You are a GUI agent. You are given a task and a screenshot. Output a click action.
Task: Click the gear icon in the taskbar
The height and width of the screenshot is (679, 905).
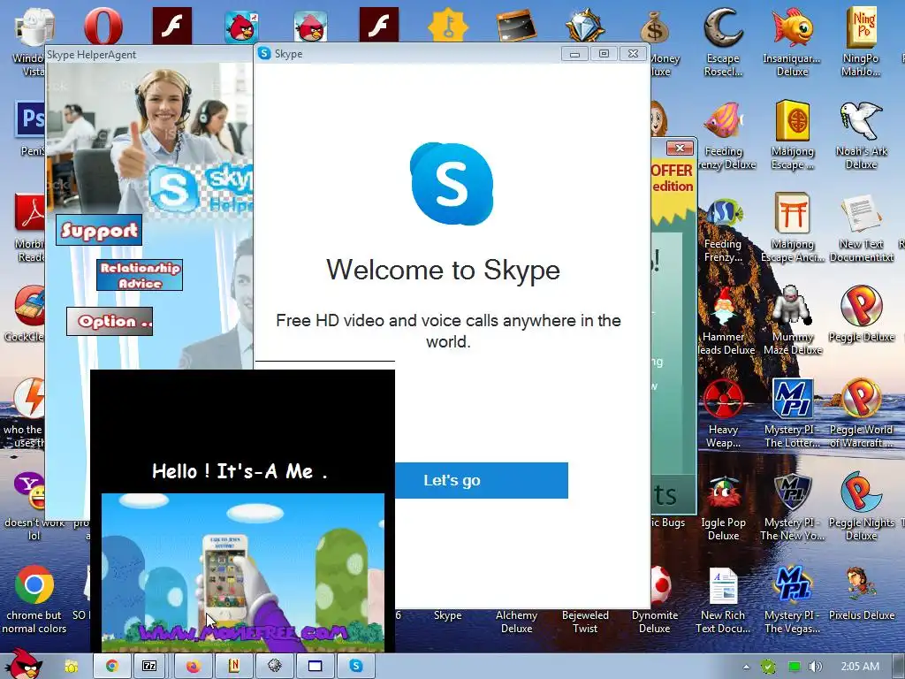275,667
